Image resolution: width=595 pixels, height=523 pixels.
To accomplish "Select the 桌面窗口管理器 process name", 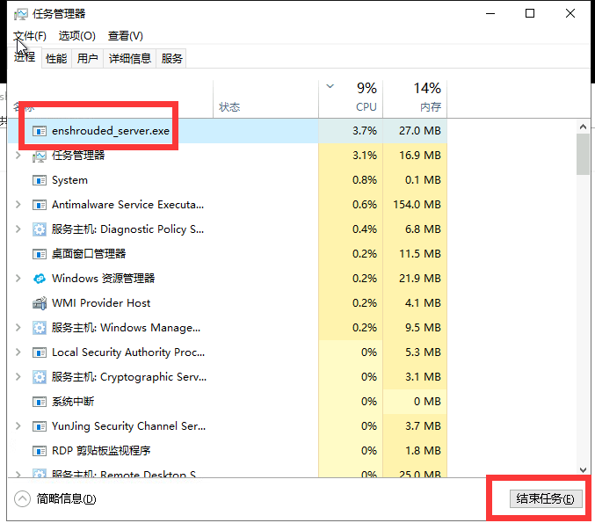I will (89, 254).
